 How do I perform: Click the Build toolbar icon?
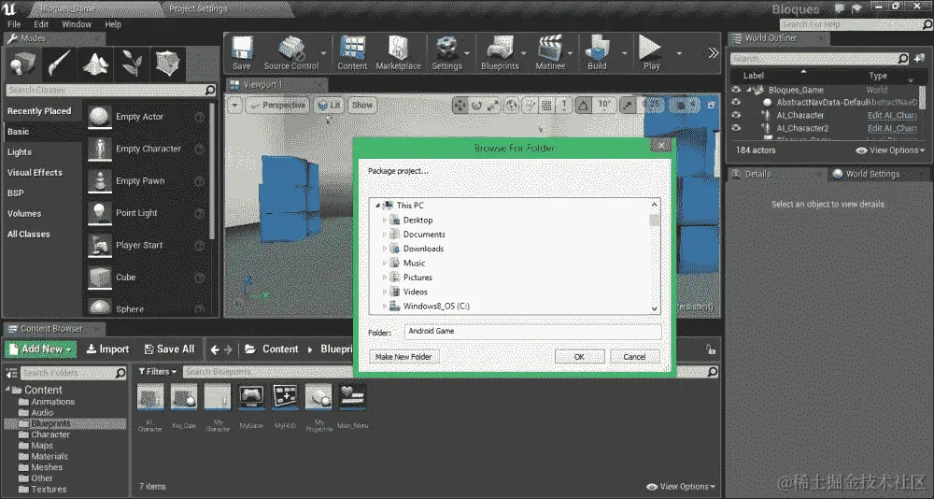[x=597, y=53]
